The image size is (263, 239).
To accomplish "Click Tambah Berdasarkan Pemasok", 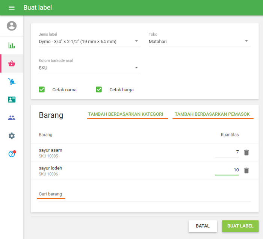I will tap(212, 114).
